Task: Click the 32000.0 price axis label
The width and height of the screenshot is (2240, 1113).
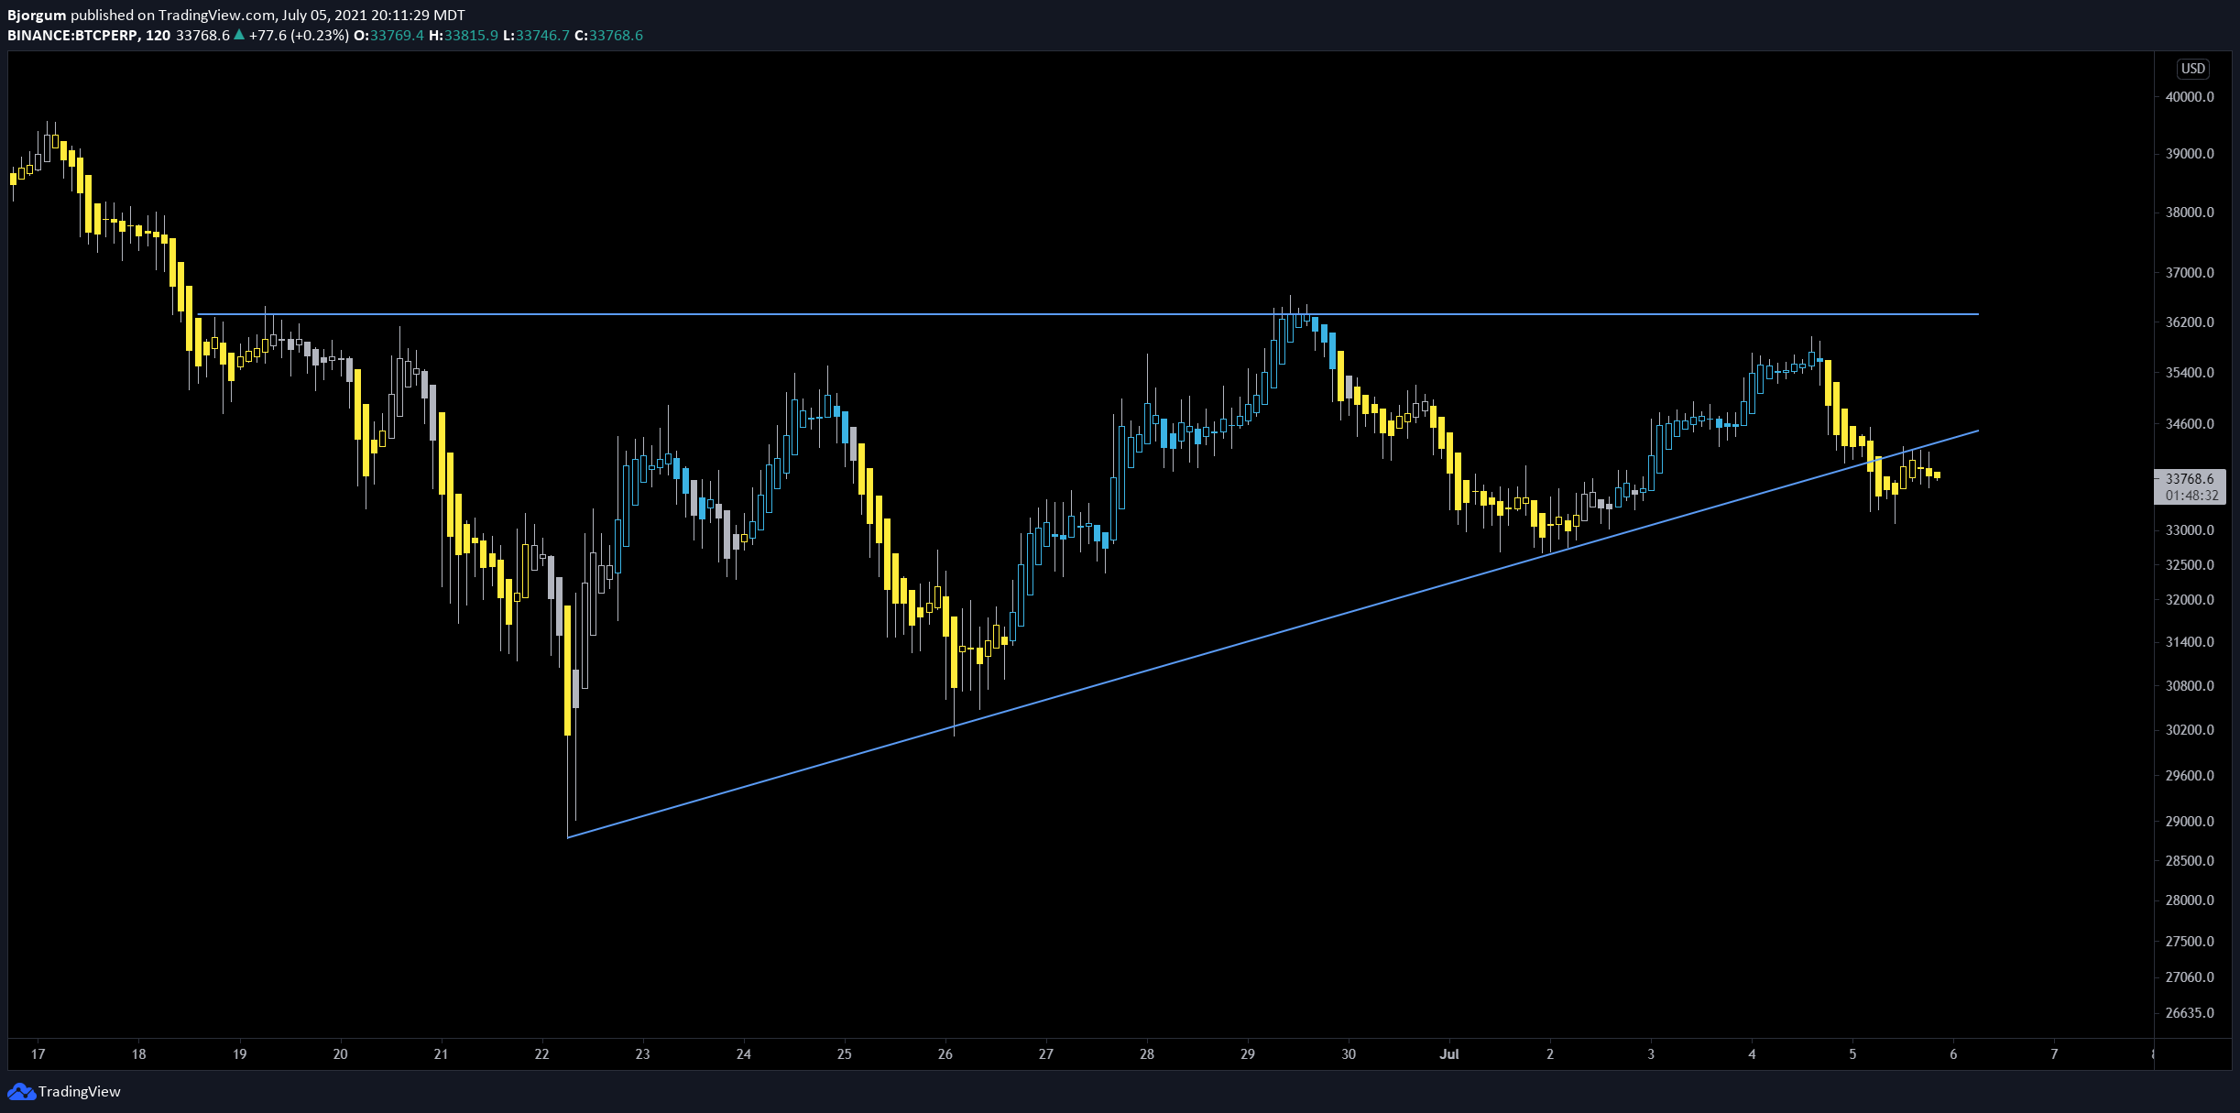Action: [x=2190, y=600]
